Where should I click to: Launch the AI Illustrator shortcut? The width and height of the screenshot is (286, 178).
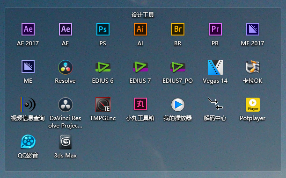click(140, 29)
